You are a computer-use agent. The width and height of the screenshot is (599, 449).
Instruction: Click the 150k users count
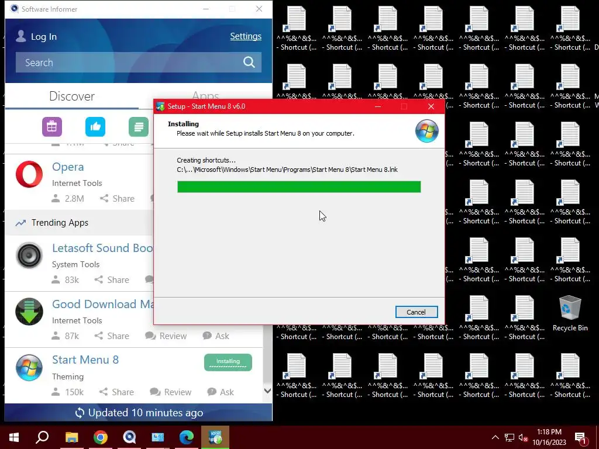[74, 392]
